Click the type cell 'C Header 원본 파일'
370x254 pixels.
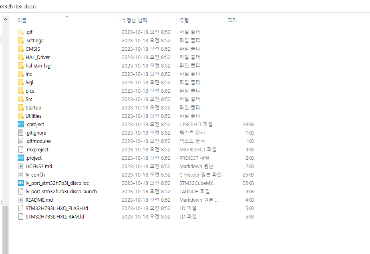pos(201,175)
